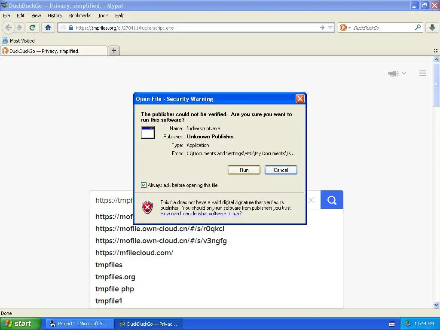This screenshot has height=330, width=440.
Task: Select suggestion mofile.own-cloud.cn/#/s/v3ngfg
Action: point(161,241)
